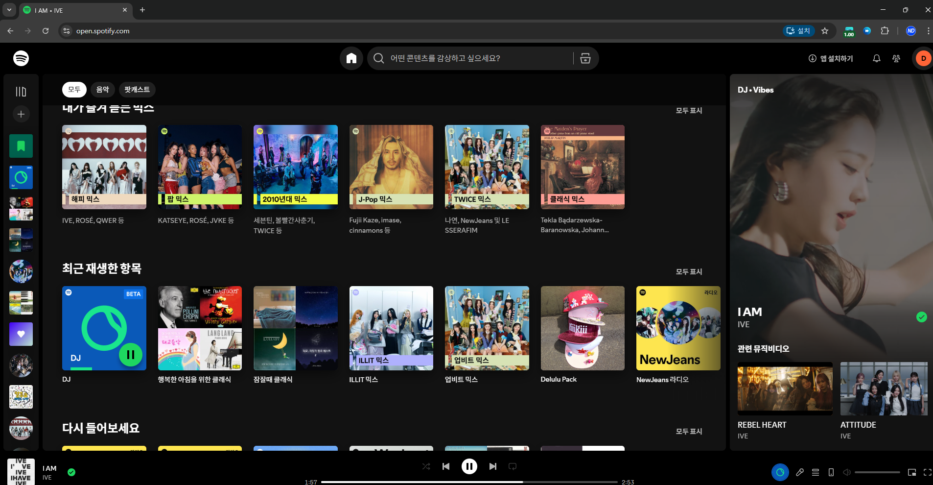
Task: Click I AM album art in player bar
Action: point(21,472)
